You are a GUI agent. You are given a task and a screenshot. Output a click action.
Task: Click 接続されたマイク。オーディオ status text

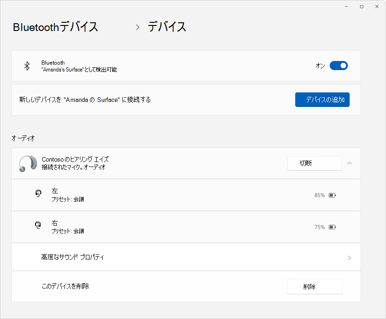point(74,167)
